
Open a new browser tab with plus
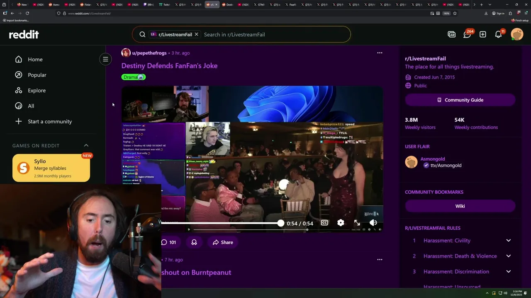coord(481,5)
